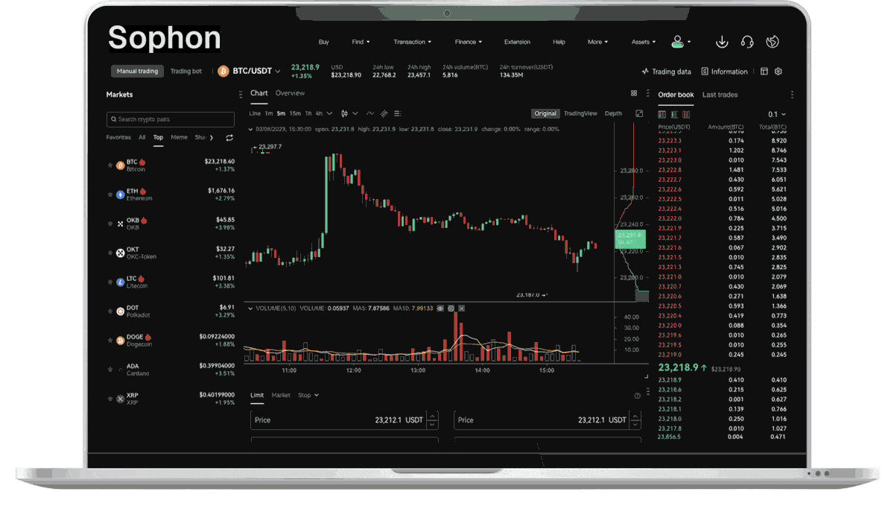
Task: Show bids-only order book view
Action: click(673, 114)
